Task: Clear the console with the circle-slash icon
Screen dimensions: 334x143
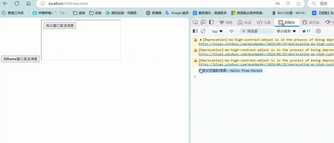Action: (x=203, y=31)
